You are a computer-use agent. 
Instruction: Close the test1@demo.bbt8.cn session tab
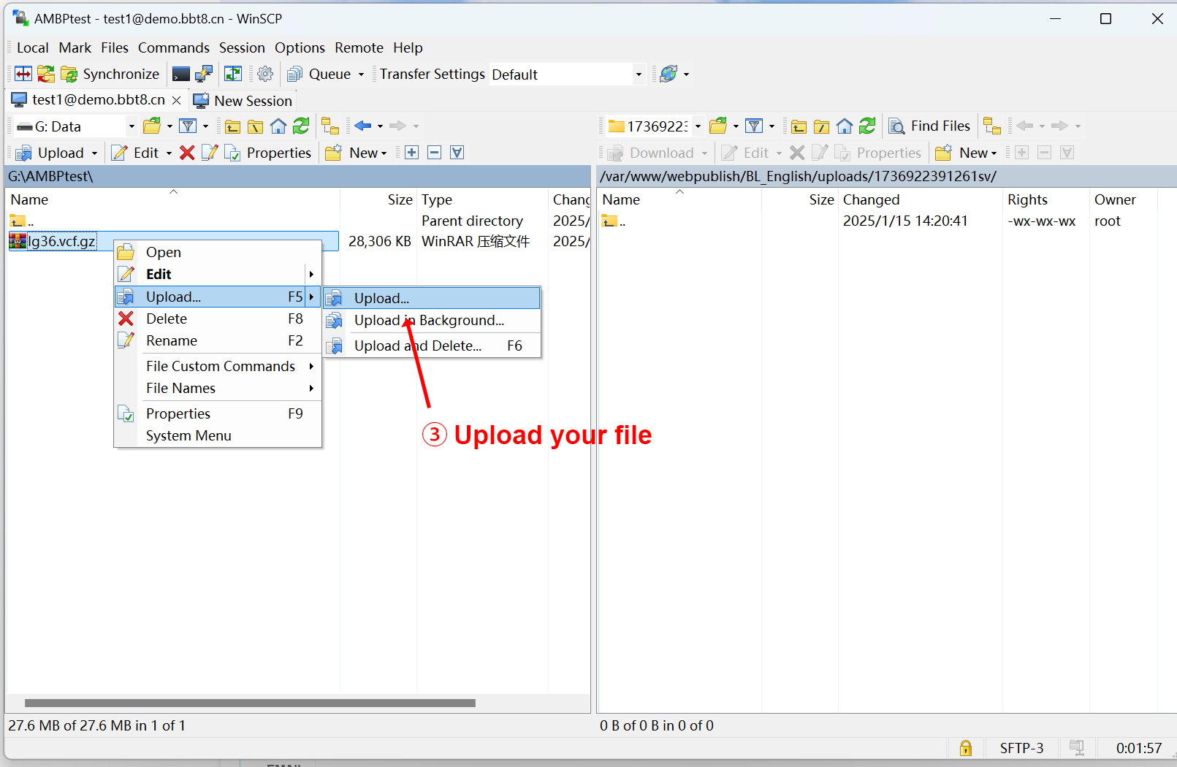click(176, 101)
